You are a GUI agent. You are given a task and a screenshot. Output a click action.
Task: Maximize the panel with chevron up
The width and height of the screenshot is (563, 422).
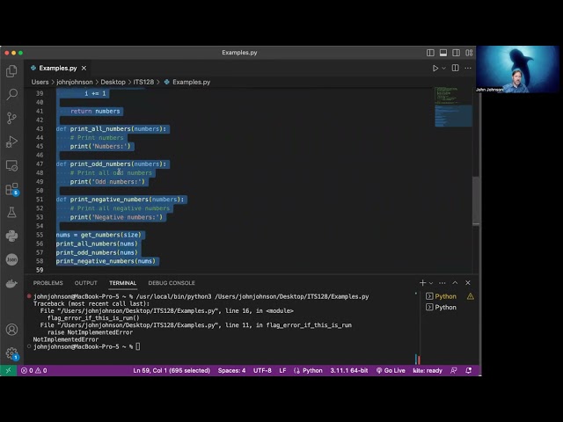point(455,283)
